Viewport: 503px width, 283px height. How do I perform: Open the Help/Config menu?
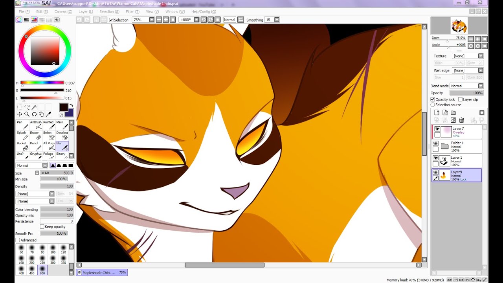(x=204, y=12)
